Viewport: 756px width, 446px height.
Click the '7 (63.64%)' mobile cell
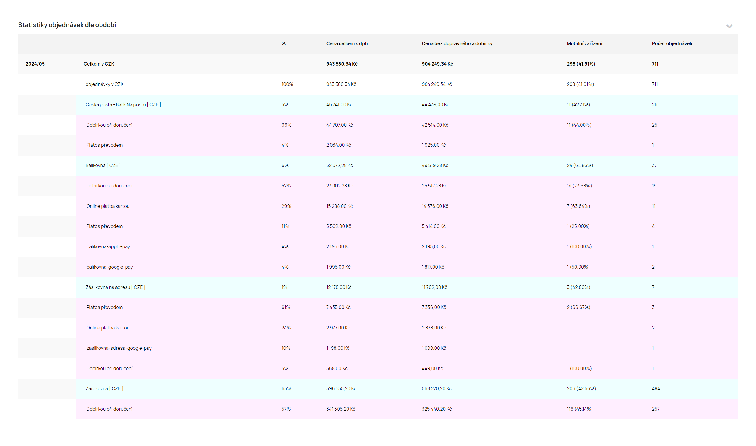(578, 206)
